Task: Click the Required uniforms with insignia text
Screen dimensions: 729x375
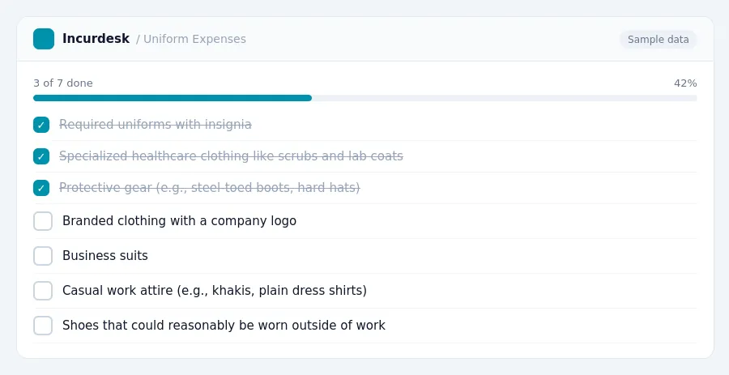Action: pyautogui.click(x=156, y=125)
